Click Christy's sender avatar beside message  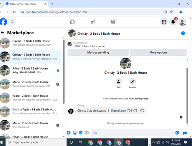click(x=71, y=111)
